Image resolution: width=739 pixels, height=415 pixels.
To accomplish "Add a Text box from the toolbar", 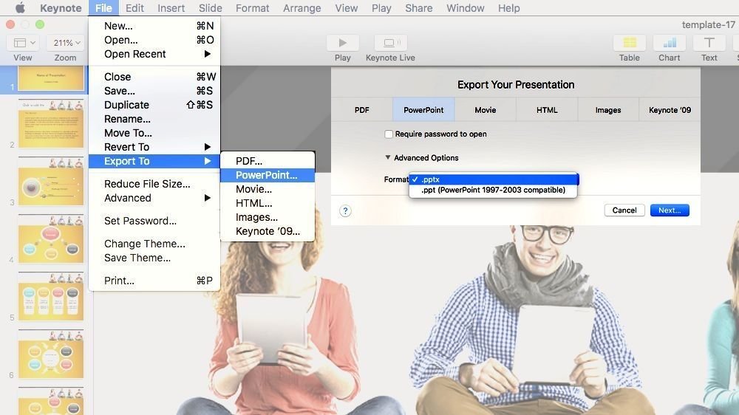I will pyautogui.click(x=709, y=43).
